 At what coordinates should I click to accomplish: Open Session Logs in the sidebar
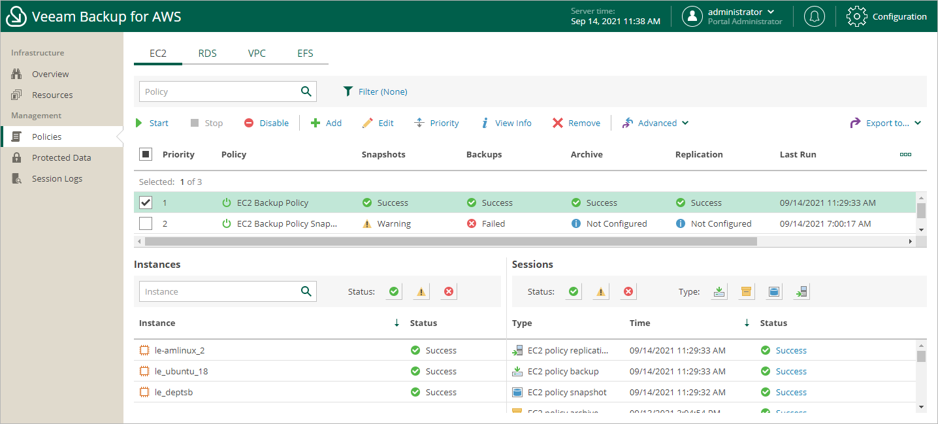61,178
